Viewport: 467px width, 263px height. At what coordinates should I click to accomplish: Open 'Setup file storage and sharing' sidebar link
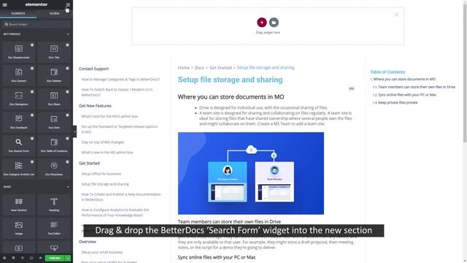tap(105, 184)
